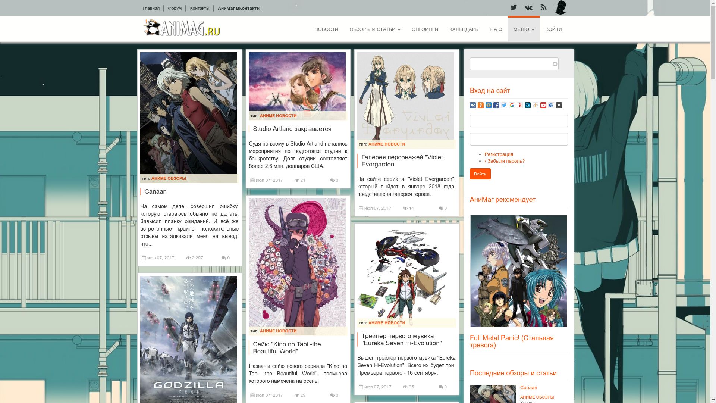Open the VK icon in header
The width and height of the screenshot is (716, 403).
tap(528, 7)
